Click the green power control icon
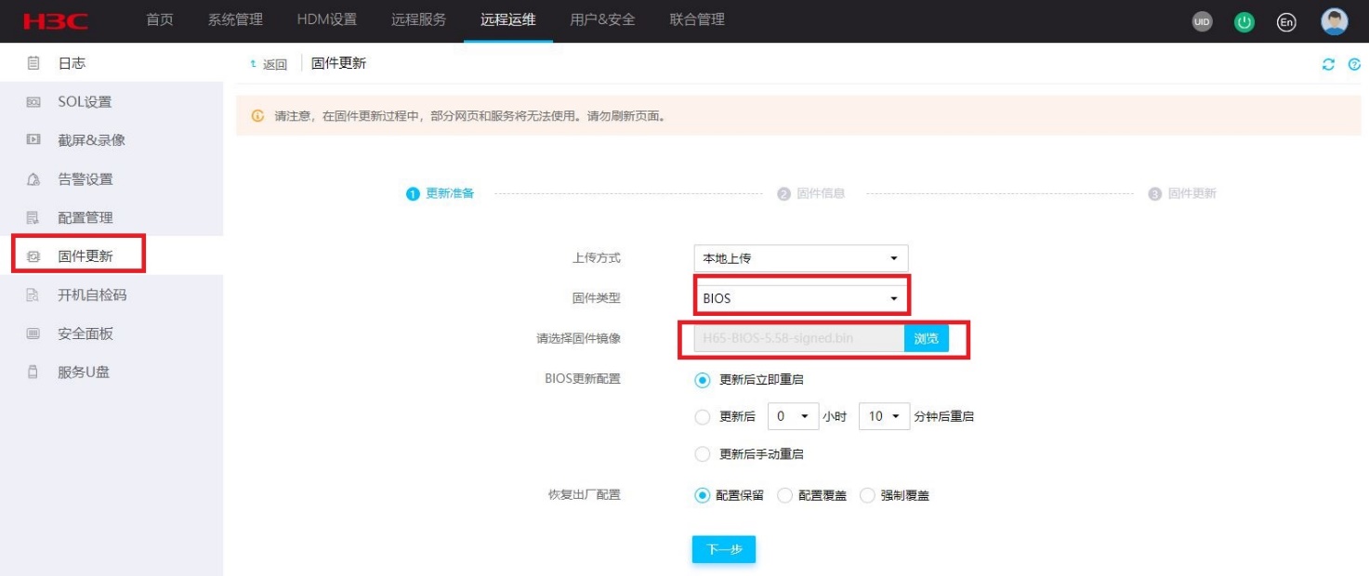The image size is (1369, 576). tap(1243, 21)
